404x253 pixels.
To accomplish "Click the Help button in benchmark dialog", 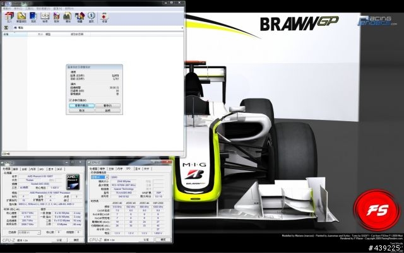I will pos(108,110).
